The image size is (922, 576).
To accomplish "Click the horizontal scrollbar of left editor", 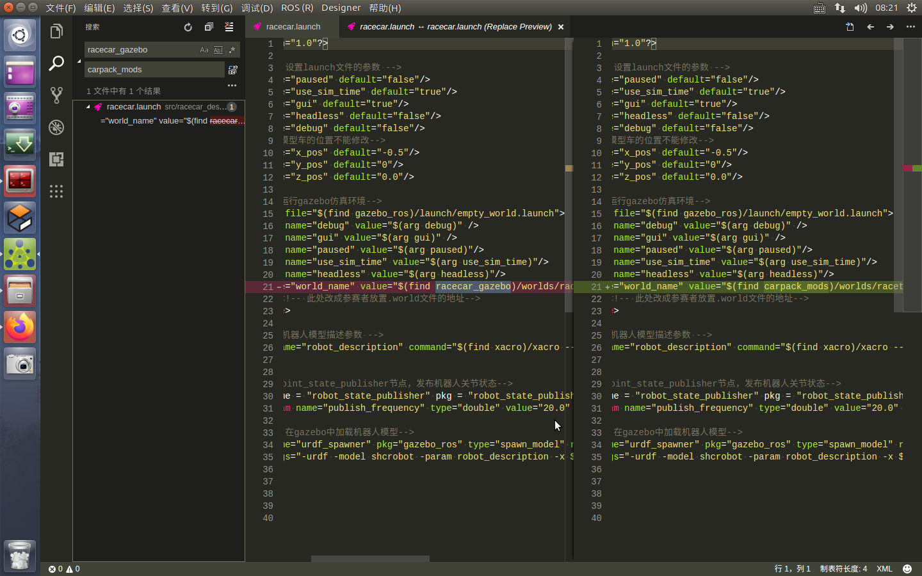I will click(x=370, y=559).
